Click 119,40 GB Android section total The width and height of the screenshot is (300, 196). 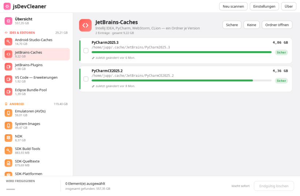[61, 104]
